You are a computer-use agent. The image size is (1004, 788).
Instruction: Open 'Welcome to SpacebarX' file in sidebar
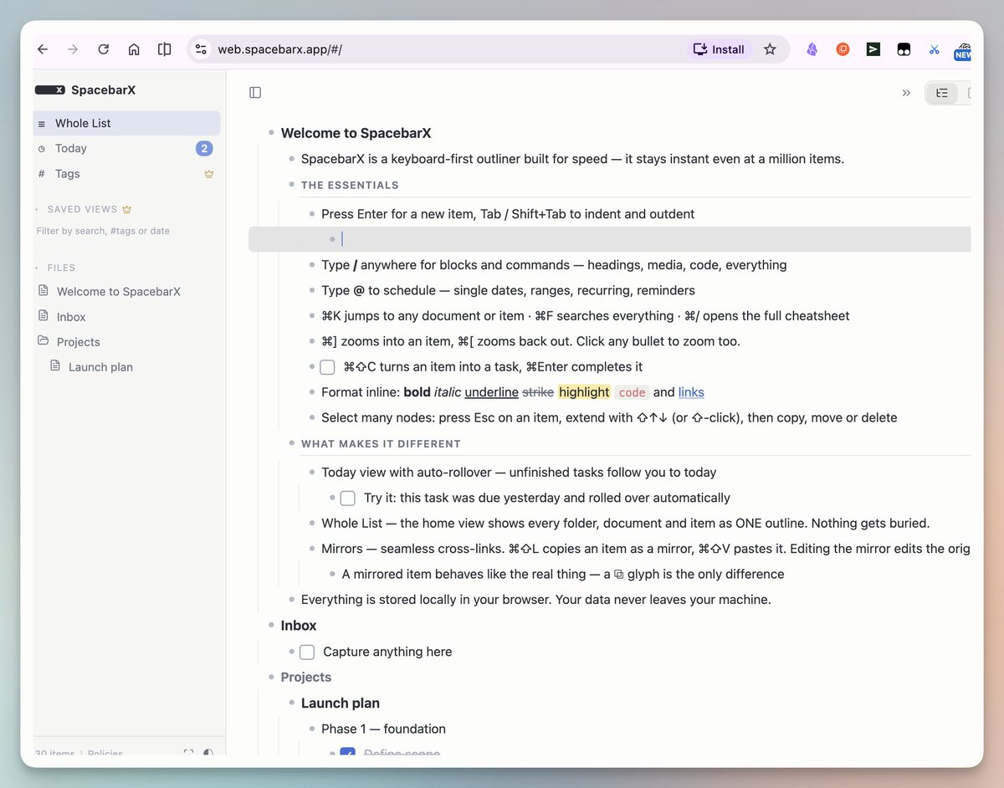[x=118, y=291]
